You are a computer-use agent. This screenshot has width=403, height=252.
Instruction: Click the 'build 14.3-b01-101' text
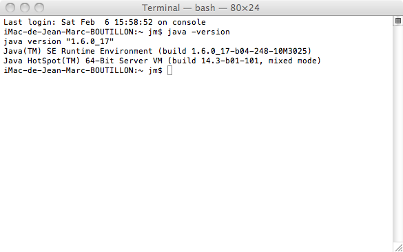(216, 61)
